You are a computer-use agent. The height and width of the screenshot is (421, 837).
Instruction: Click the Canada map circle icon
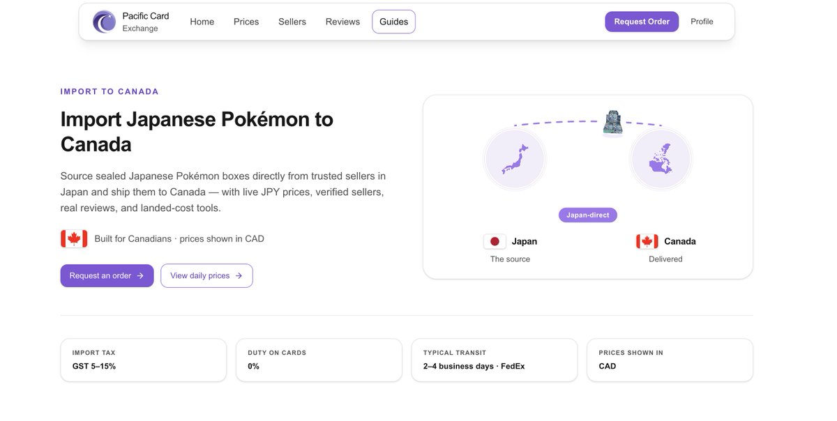coord(661,160)
